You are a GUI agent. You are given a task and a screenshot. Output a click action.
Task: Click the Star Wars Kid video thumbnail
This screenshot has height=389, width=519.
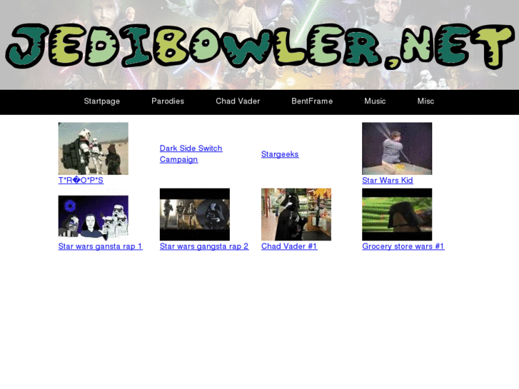(397, 148)
